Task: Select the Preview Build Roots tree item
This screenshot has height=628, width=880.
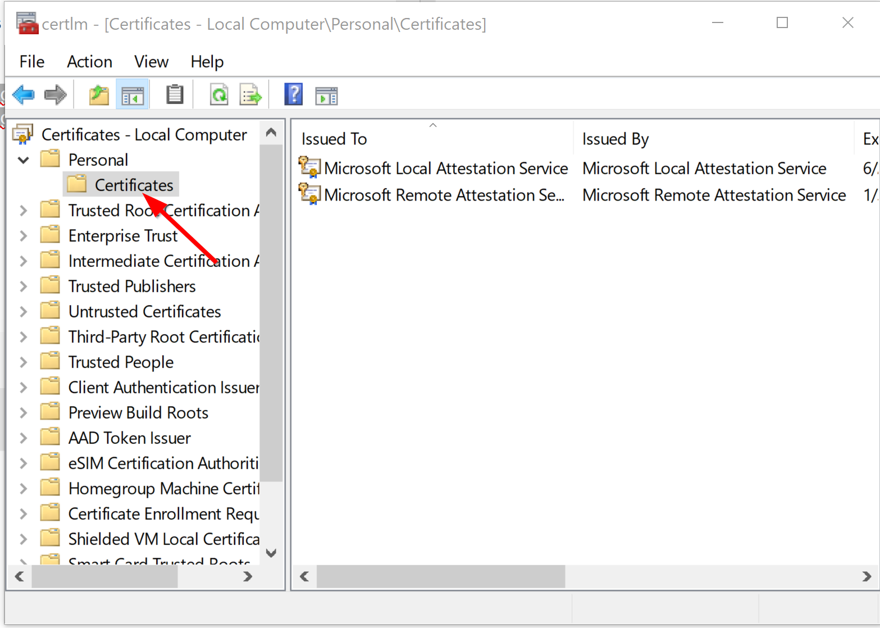Action: [x=138, y=412]
